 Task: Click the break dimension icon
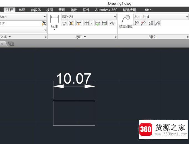tap(64, 23)
